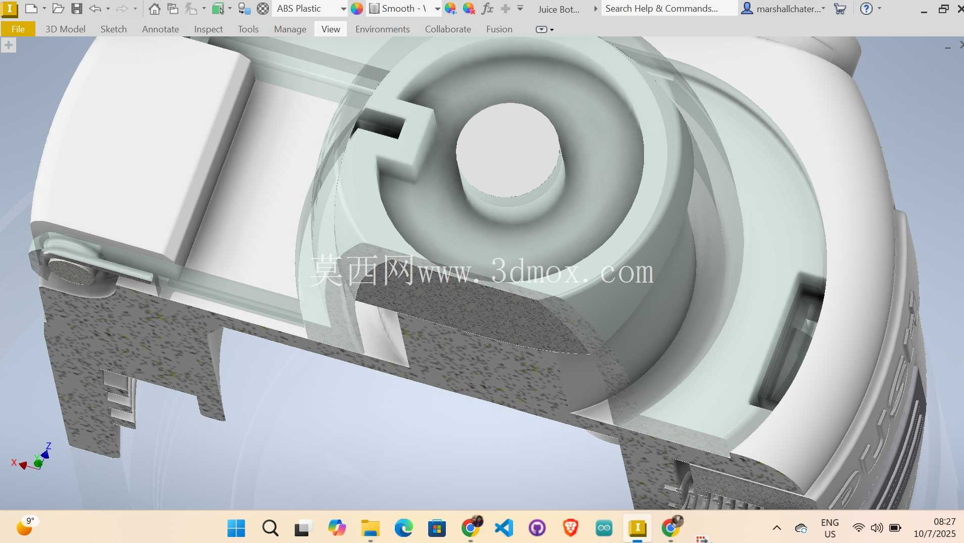Open Task View on the taskbar
964x543 pixels.
coord(303,528)
